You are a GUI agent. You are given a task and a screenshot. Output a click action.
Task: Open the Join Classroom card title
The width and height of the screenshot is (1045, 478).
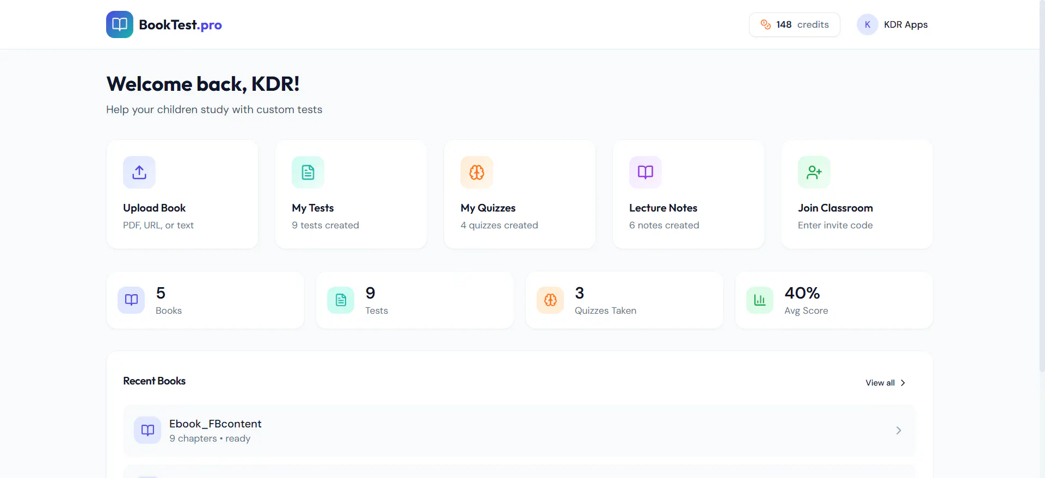pyautogui.click(x=835, y=208)
